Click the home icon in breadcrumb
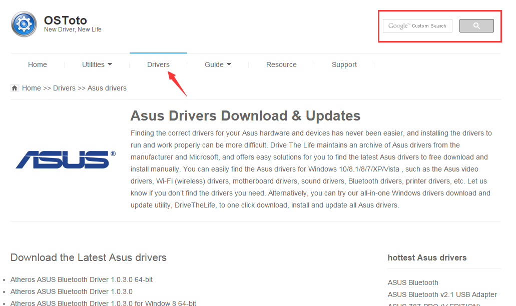The image size is (516, 306). 15,88
